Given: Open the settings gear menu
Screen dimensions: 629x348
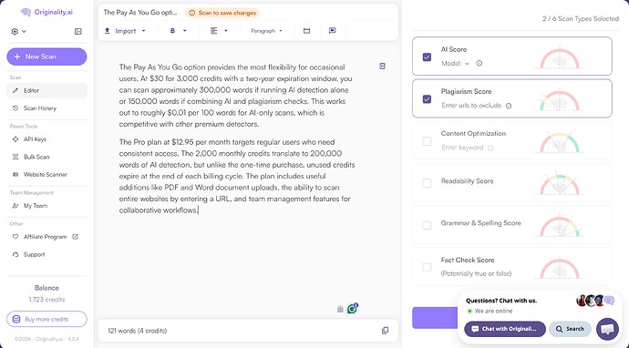Looking at the screenshot, I should click(x=18, y=31).
